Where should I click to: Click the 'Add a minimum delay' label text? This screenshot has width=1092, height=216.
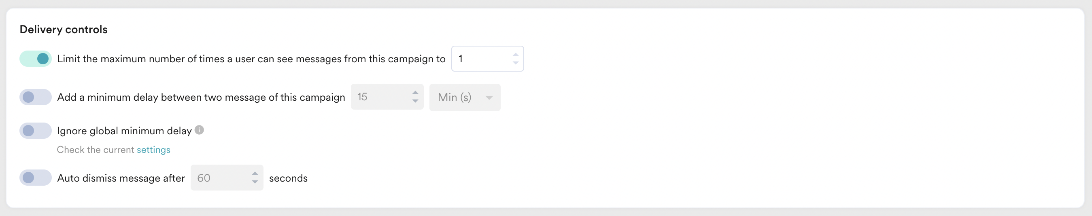(x=201, y=97)
